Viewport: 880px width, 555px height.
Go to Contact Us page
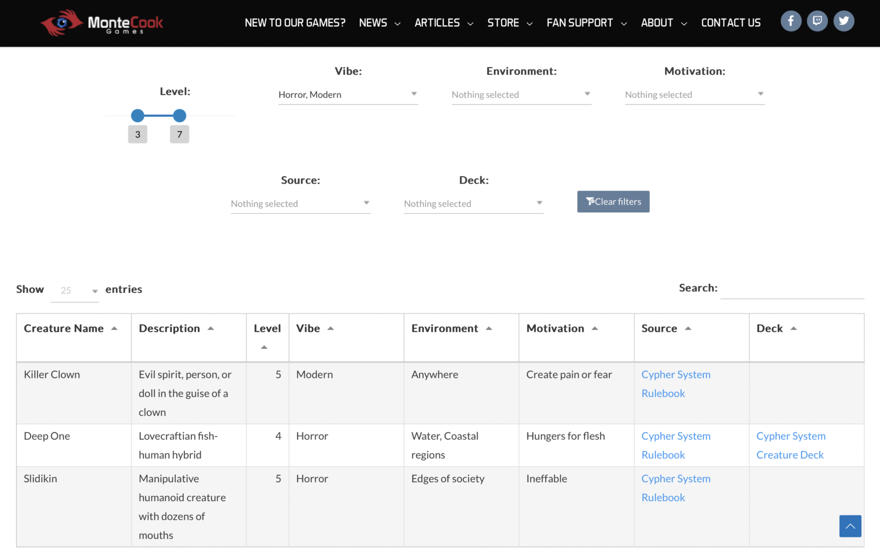(731, 23)
